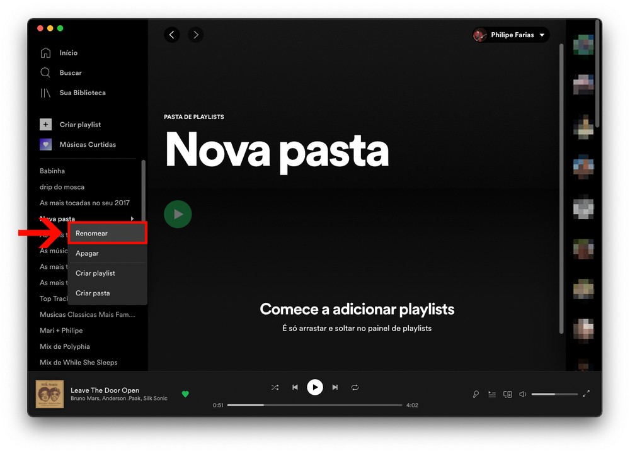Viewport: 630px width, 454px height.
Task: Click the yellow minimize window button
Action: [x=50, y=28]
